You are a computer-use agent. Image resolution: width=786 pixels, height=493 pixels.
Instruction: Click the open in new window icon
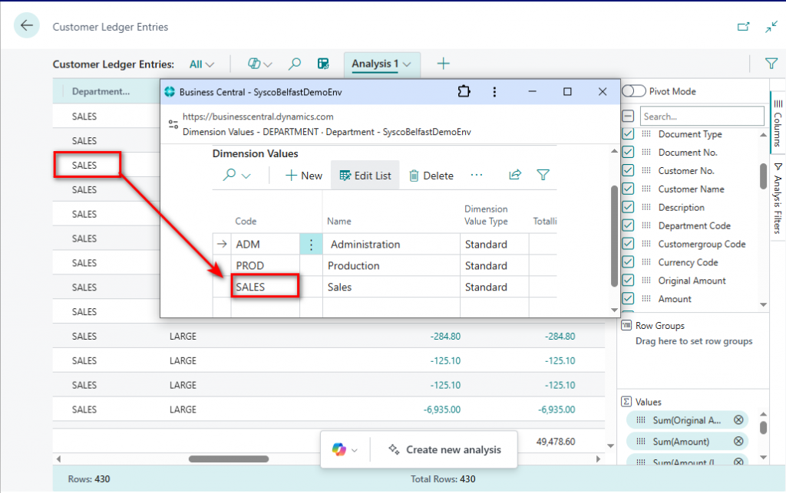point(743,26)
